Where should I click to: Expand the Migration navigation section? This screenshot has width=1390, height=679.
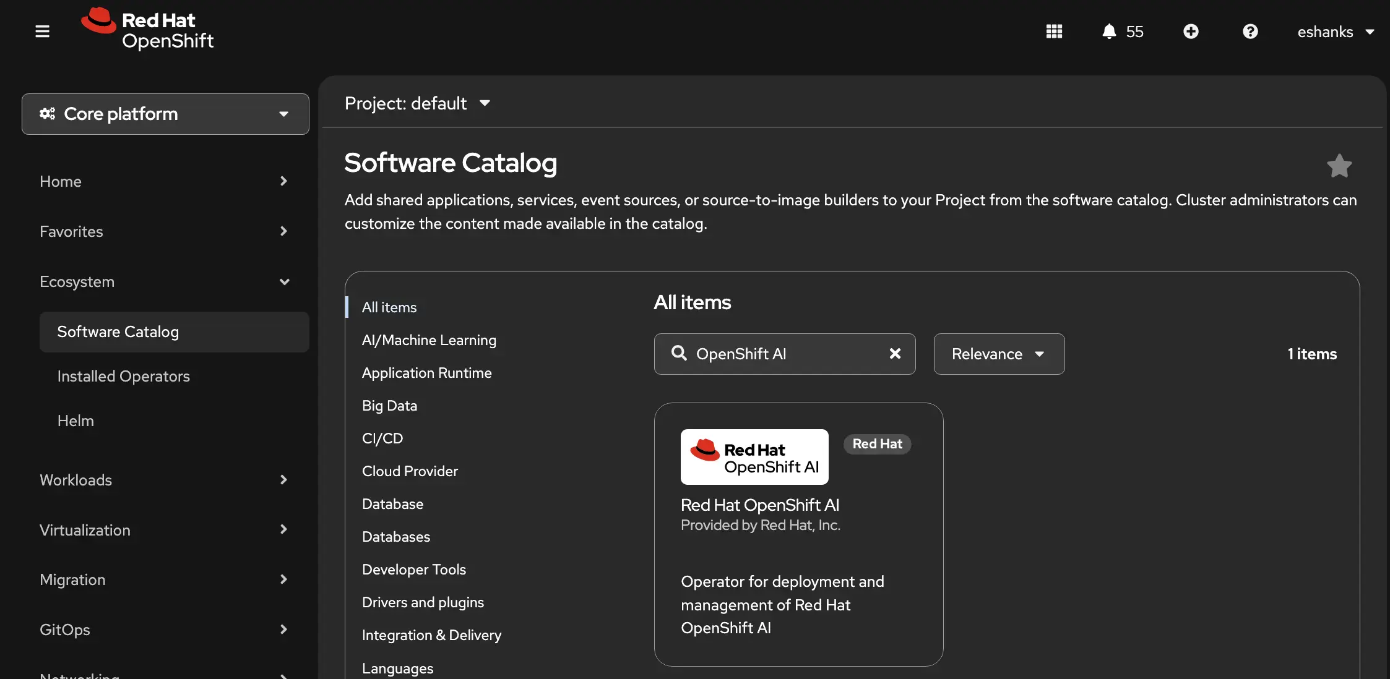[164, 579]
